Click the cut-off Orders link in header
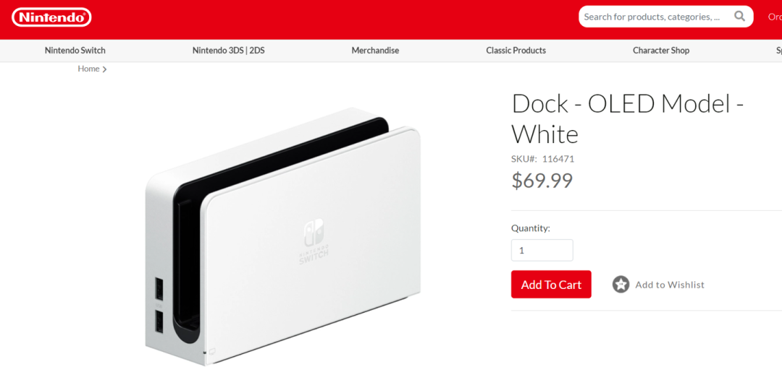782x380 pixels. click(775, 17)
